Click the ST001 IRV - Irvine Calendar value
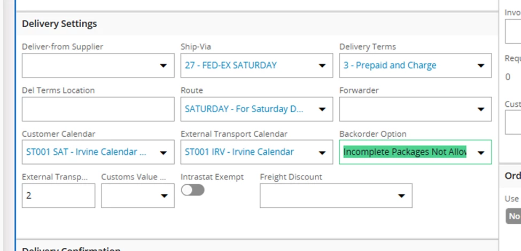 tap(239, 152)
